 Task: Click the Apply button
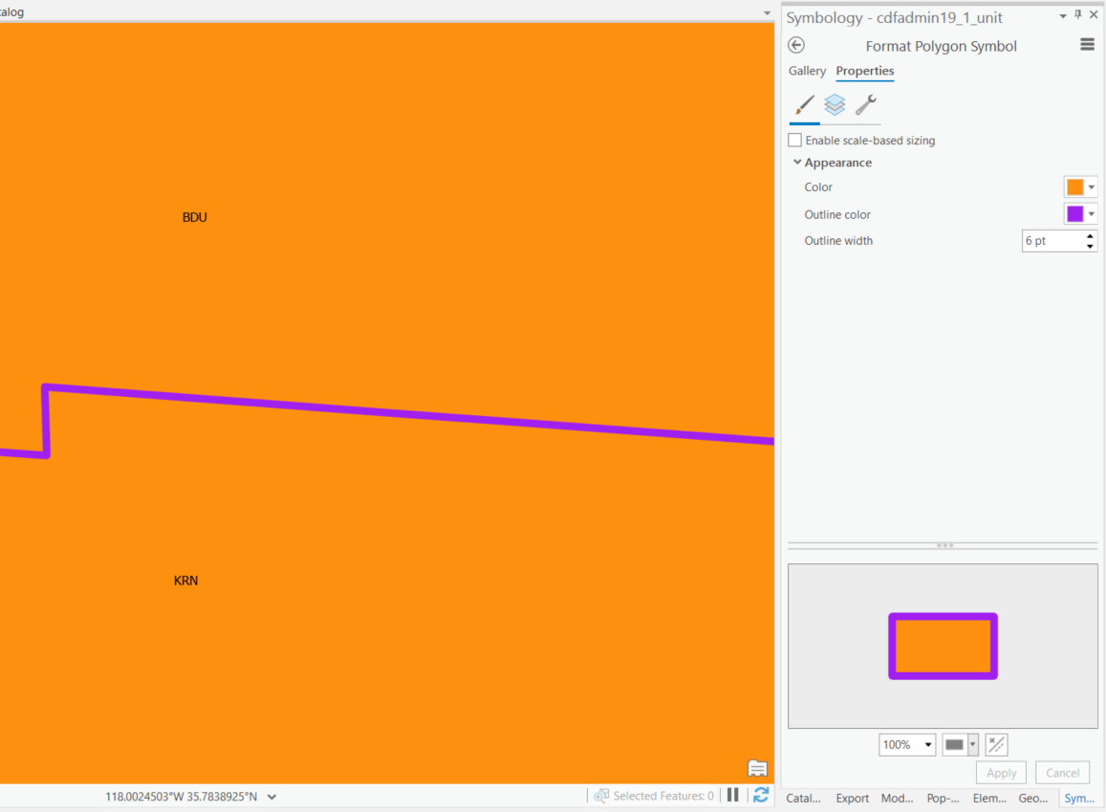(x=1001, y=772)
